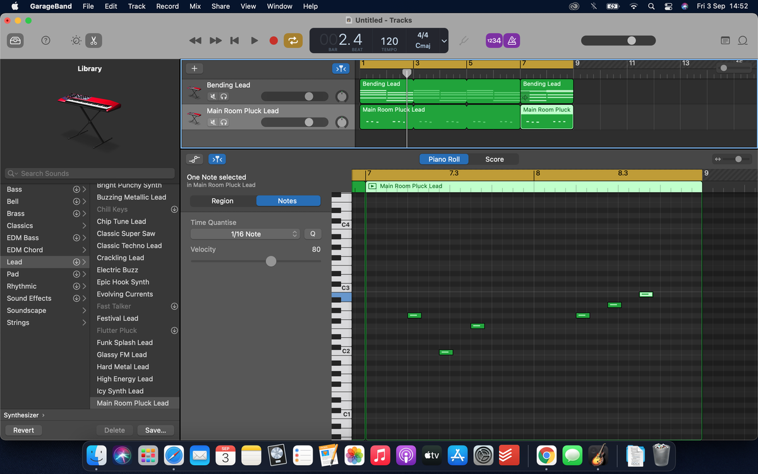Image resolution: width=758 pixels, height=474 pixels.
Task: Enable input monitoring on Main Room Pluck Lead
Action: pyautogui.click(x=225, y=122)
